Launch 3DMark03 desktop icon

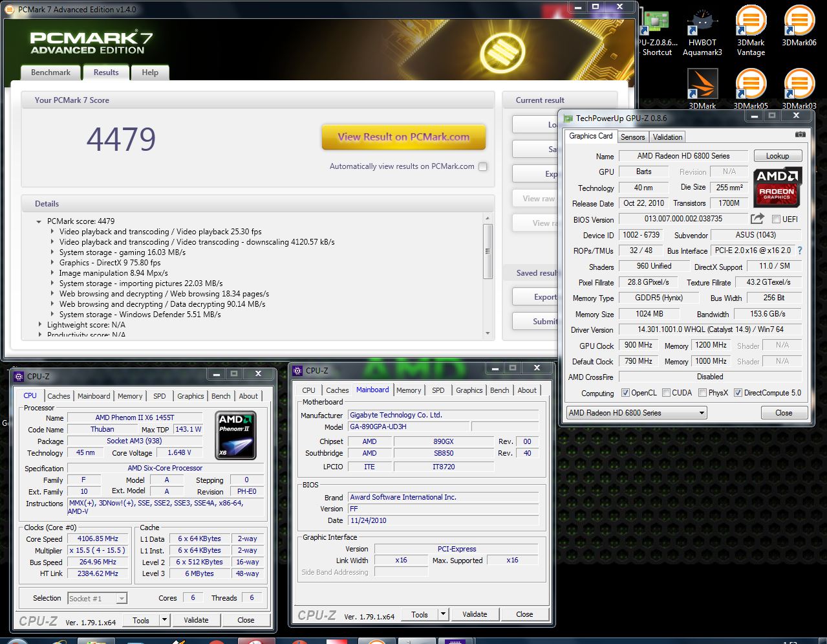tap(799, 89)
